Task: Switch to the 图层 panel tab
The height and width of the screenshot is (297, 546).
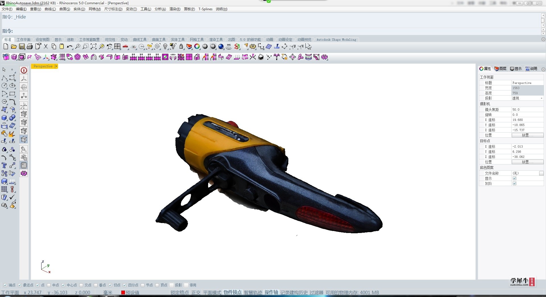Action: point(500,69)
